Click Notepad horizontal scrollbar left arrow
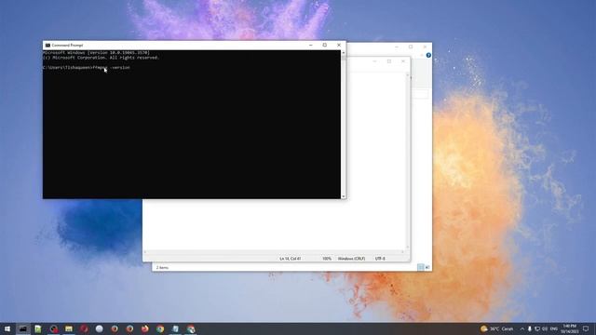 click(x=145, y=252)
